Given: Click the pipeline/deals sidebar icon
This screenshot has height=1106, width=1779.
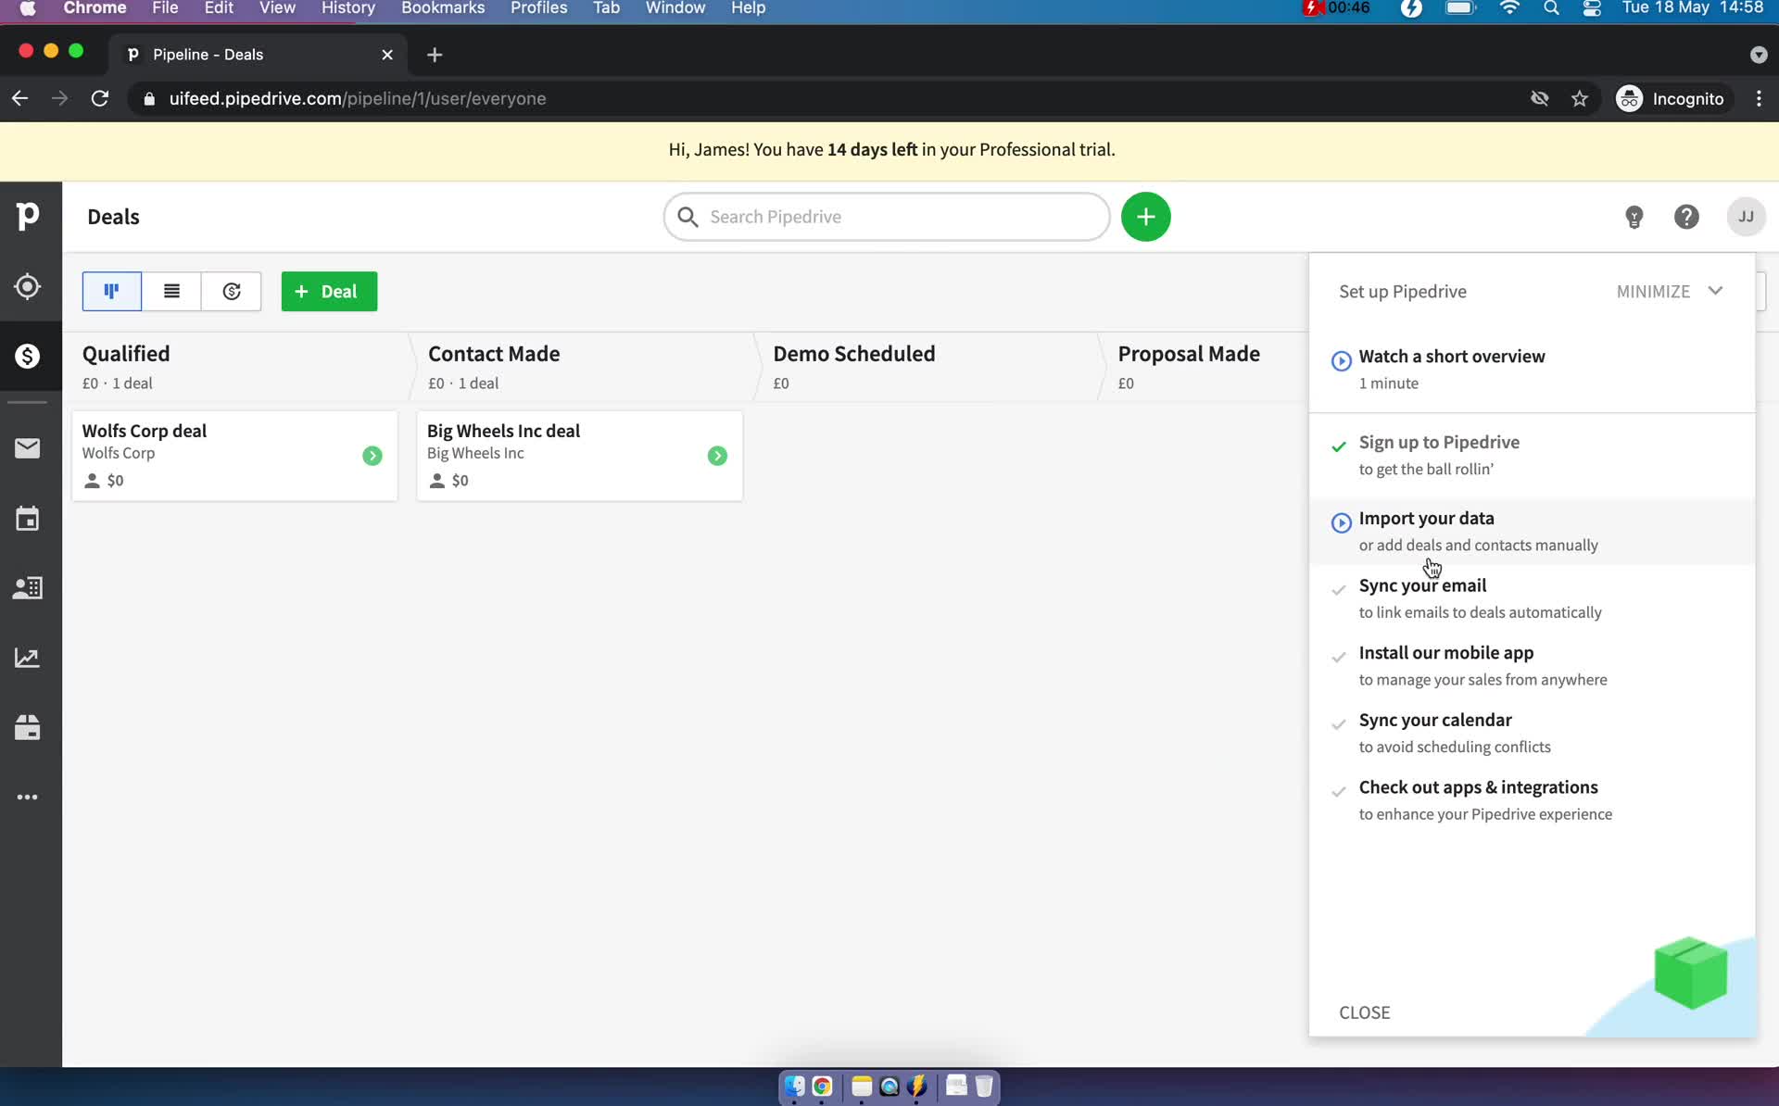Looking at the screenshot, I should pyautogui.click(x=28, y=357).
